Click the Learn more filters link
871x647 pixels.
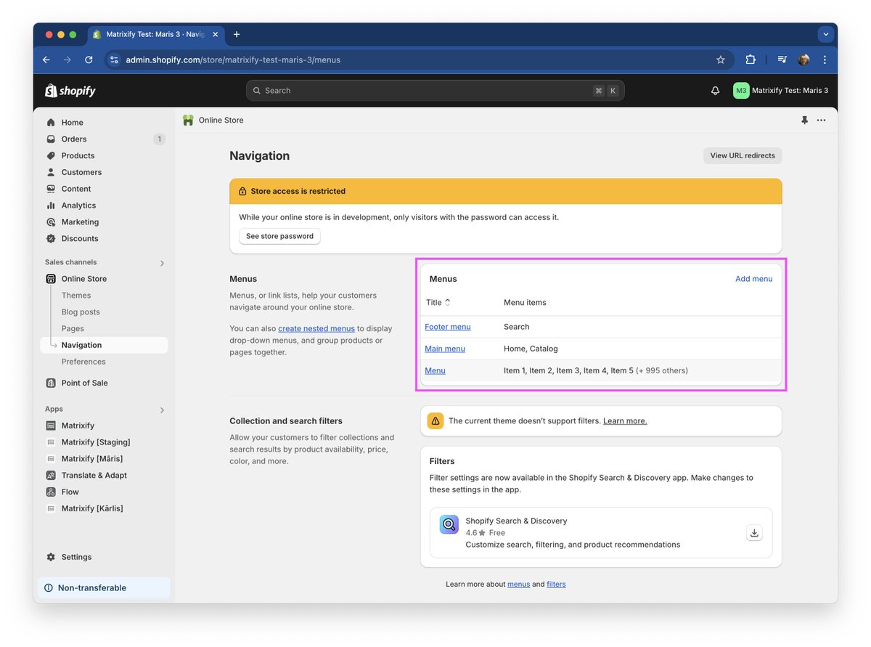point(625,420)
